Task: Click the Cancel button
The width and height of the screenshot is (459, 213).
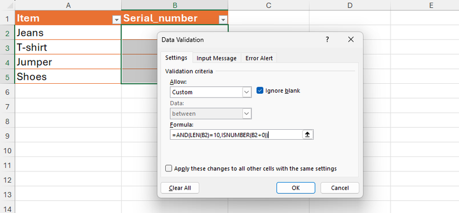Action: 340,188
